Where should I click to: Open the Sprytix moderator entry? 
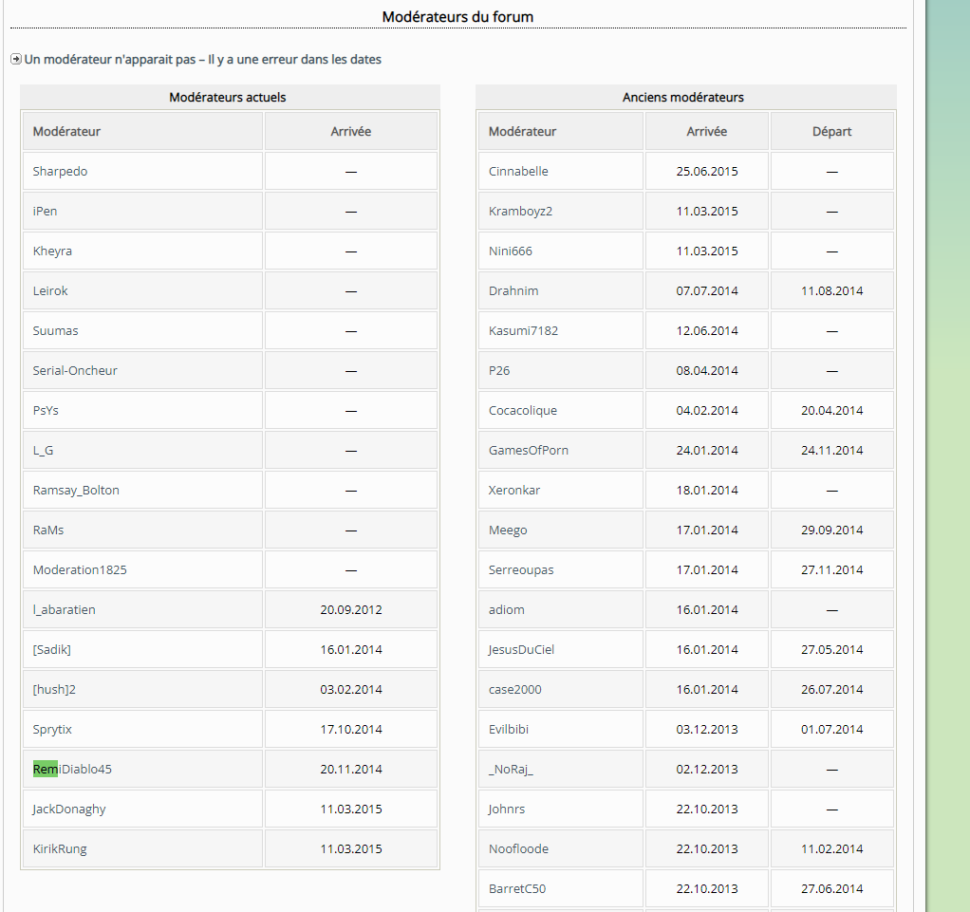point(52,730)
